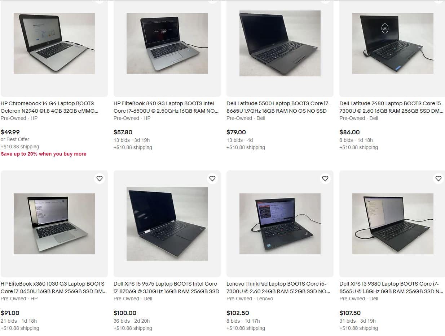Viewport: 445px width, 336px height.
Task: Click the $107.50 price on Dell XPS 13
Action: click(350, 313)
